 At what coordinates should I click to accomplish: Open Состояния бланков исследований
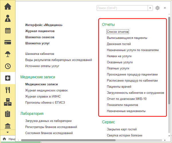click(x=49, y=133)
